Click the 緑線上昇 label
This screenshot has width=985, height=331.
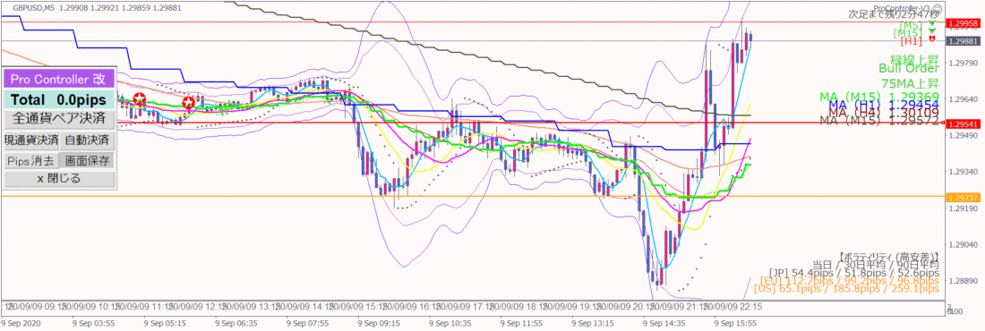pyautogui.click(x=914, y=60)
